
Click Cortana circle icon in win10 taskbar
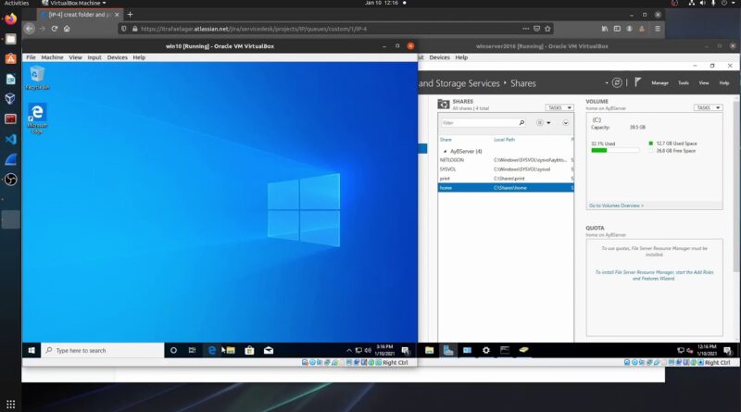point(173,350)
